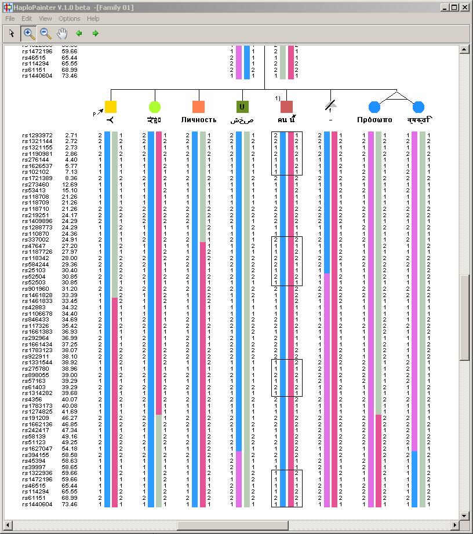This screenshot has width=473, height=534.
Task: Click the vertical scrollbar thumb
Action: (x=464, y=317)
